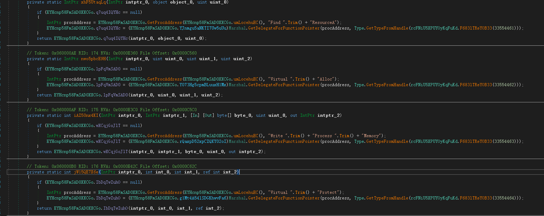
Task: Select method name nwo5pbcE9H in its declaration
Action: tap(93, 59)
